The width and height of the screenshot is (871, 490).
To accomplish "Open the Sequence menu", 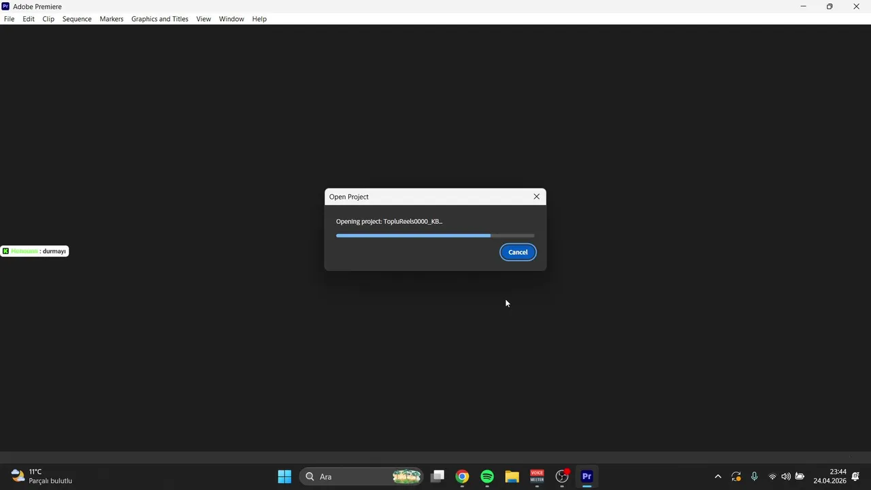I will tap(77, 19).
